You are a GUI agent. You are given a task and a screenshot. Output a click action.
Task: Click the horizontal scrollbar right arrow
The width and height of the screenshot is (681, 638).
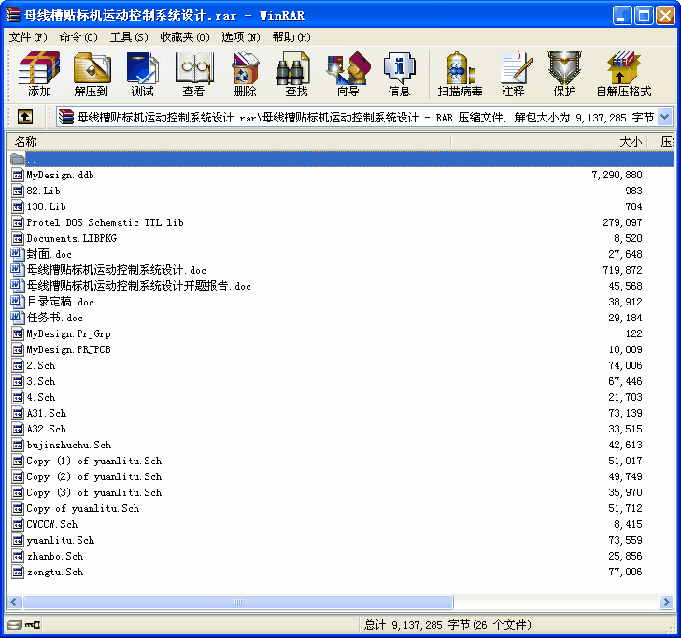pos(666,602)
